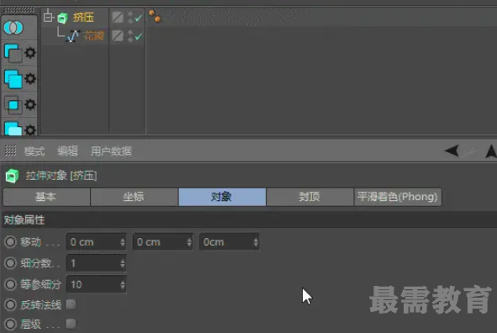Select the 花瓣 spline child object
This screenshot has width=497, height=333.
[94, 35]
